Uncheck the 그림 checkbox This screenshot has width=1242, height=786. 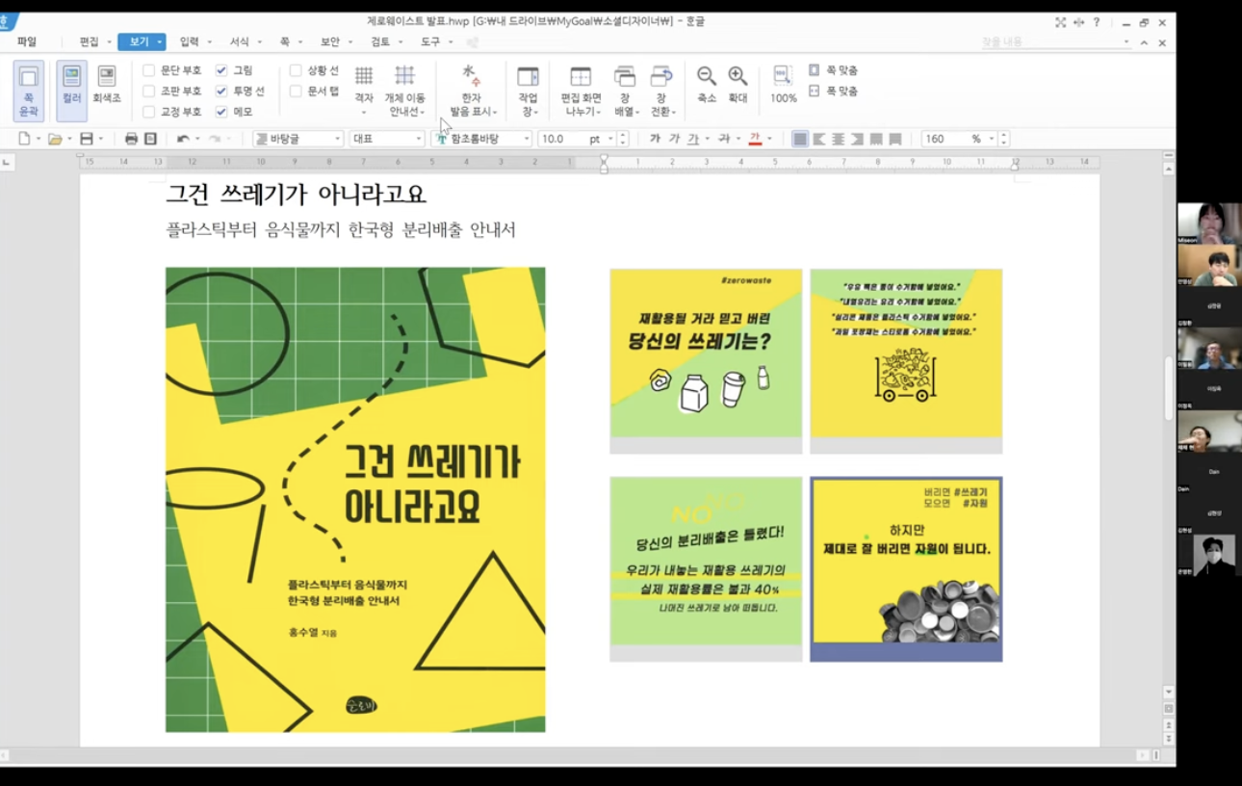point(221,70)
